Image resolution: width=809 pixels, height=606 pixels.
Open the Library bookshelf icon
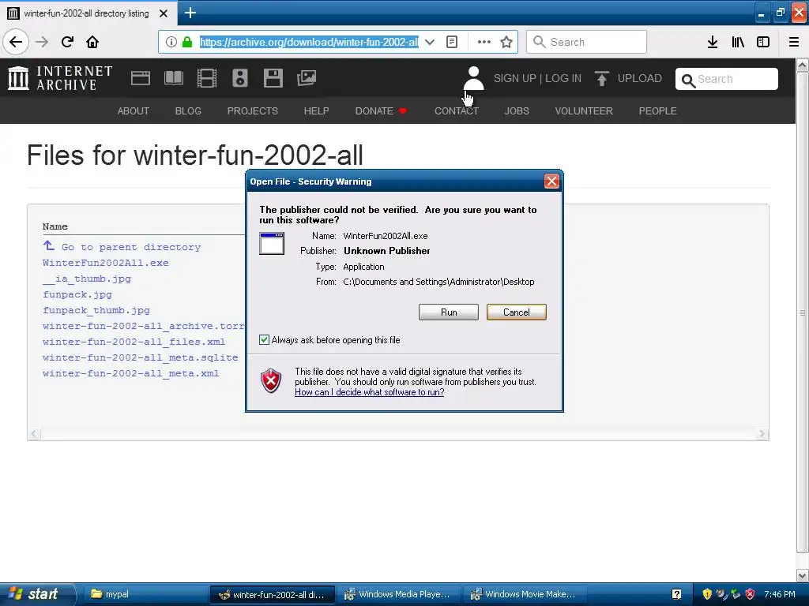(x=738, y=42)
